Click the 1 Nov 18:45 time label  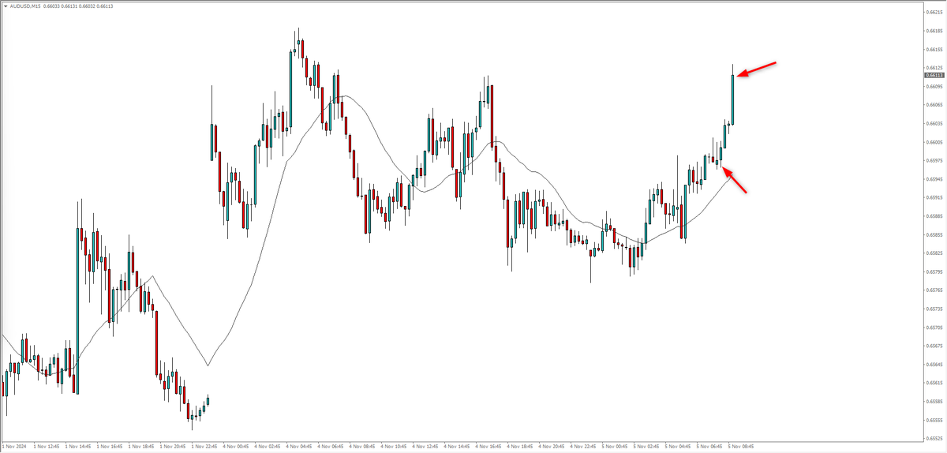tap(140, 447)
